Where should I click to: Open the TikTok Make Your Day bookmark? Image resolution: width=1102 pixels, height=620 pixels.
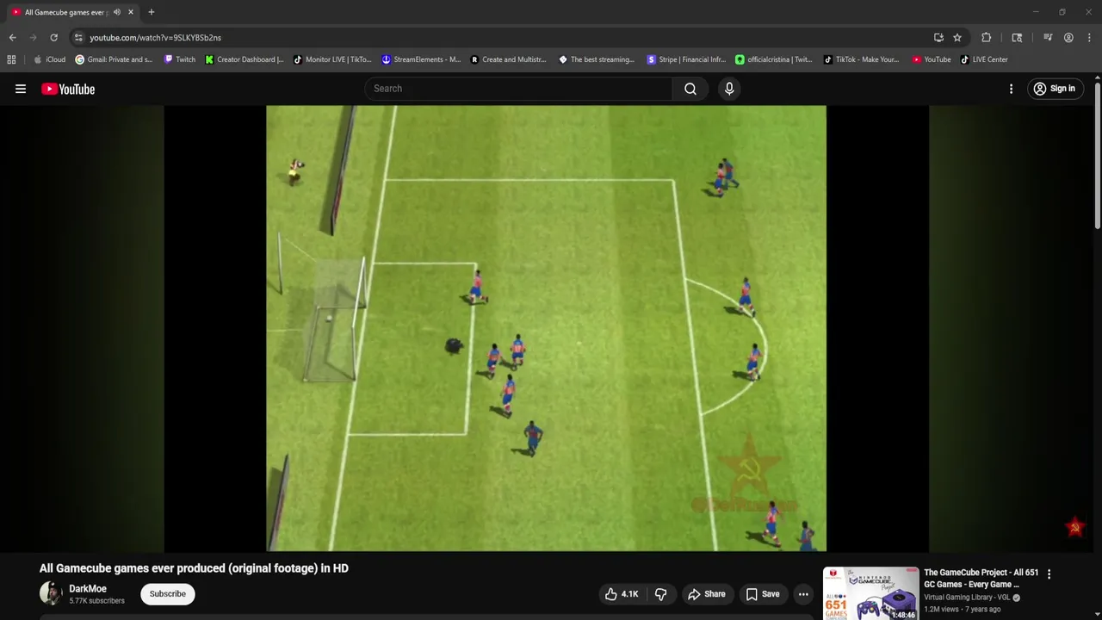[x=861, y=59]
